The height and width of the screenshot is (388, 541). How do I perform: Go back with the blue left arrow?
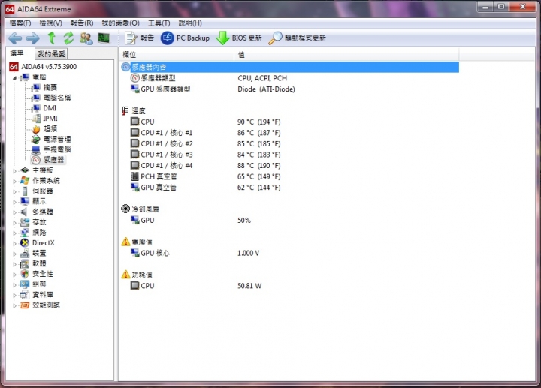tap(15, 38)
